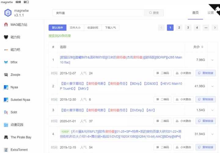Send 2019-12-07 result to 小米路由
220x153 pixels.
coord(183,73)
